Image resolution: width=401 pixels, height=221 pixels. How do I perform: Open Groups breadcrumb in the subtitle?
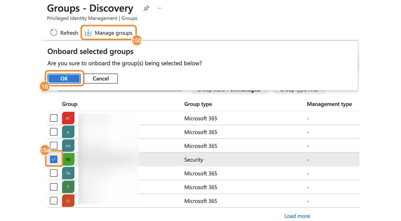click(x=129, y=18)
